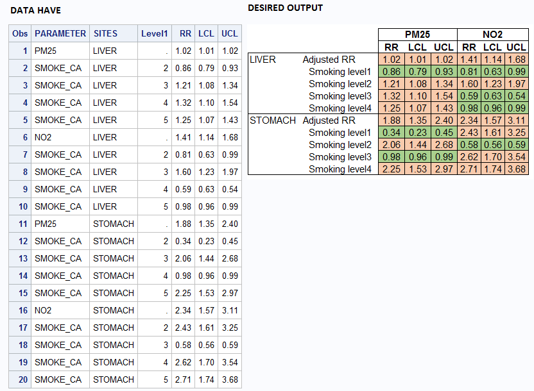Click the STOMACH row label in output table

tap(273, 121)
